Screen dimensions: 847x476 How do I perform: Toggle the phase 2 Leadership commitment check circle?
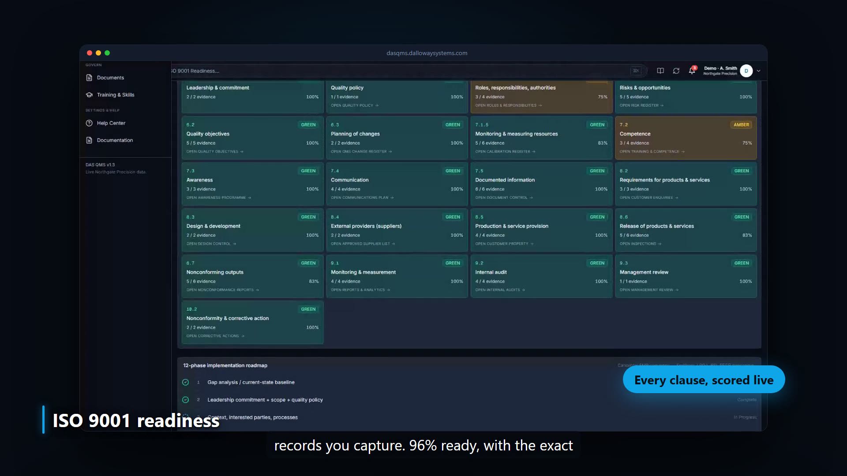(186, 400)
